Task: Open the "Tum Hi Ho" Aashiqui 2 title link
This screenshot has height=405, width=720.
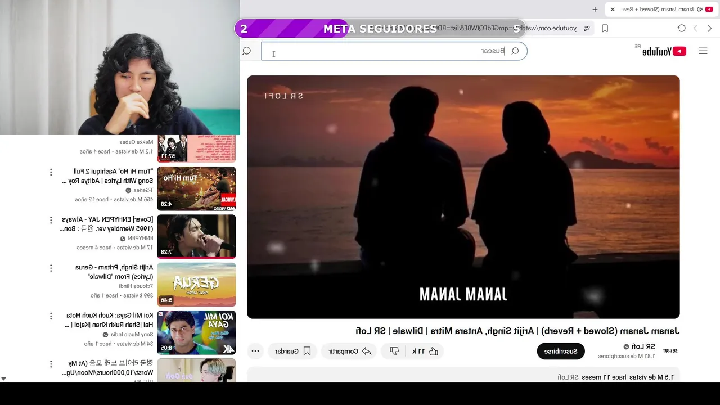Action: click(x=107, y=176)
